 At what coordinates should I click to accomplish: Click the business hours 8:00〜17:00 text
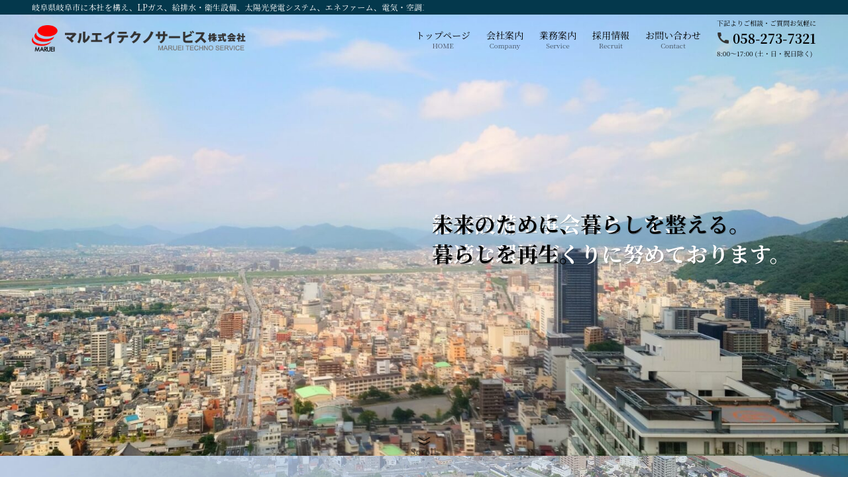tap(764, 54)
